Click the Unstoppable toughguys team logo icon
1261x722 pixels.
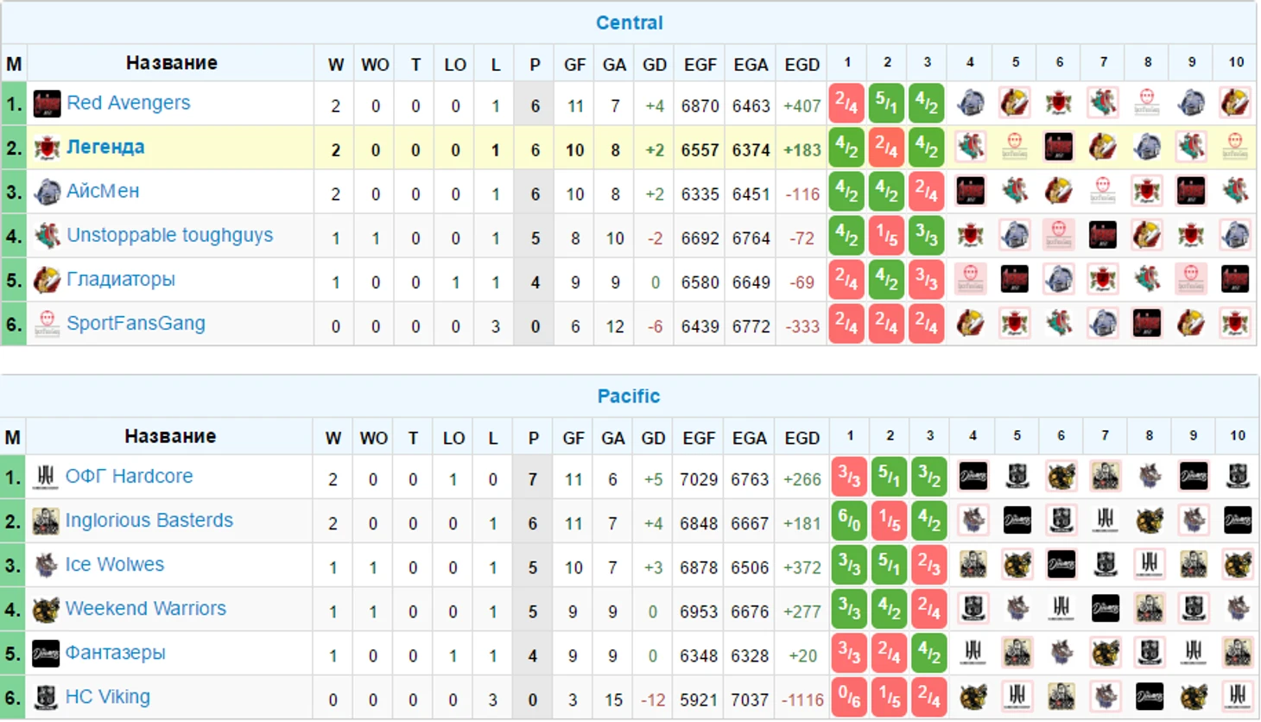point(47,236)
